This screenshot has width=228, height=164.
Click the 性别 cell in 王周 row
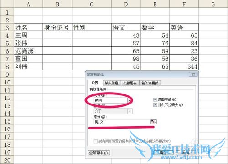click(92, 35)
